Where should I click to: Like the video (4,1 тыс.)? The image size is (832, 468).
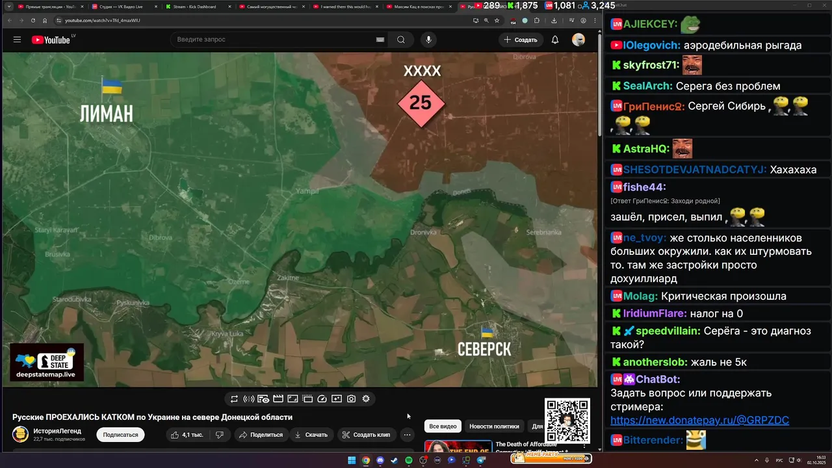[187, 435]
